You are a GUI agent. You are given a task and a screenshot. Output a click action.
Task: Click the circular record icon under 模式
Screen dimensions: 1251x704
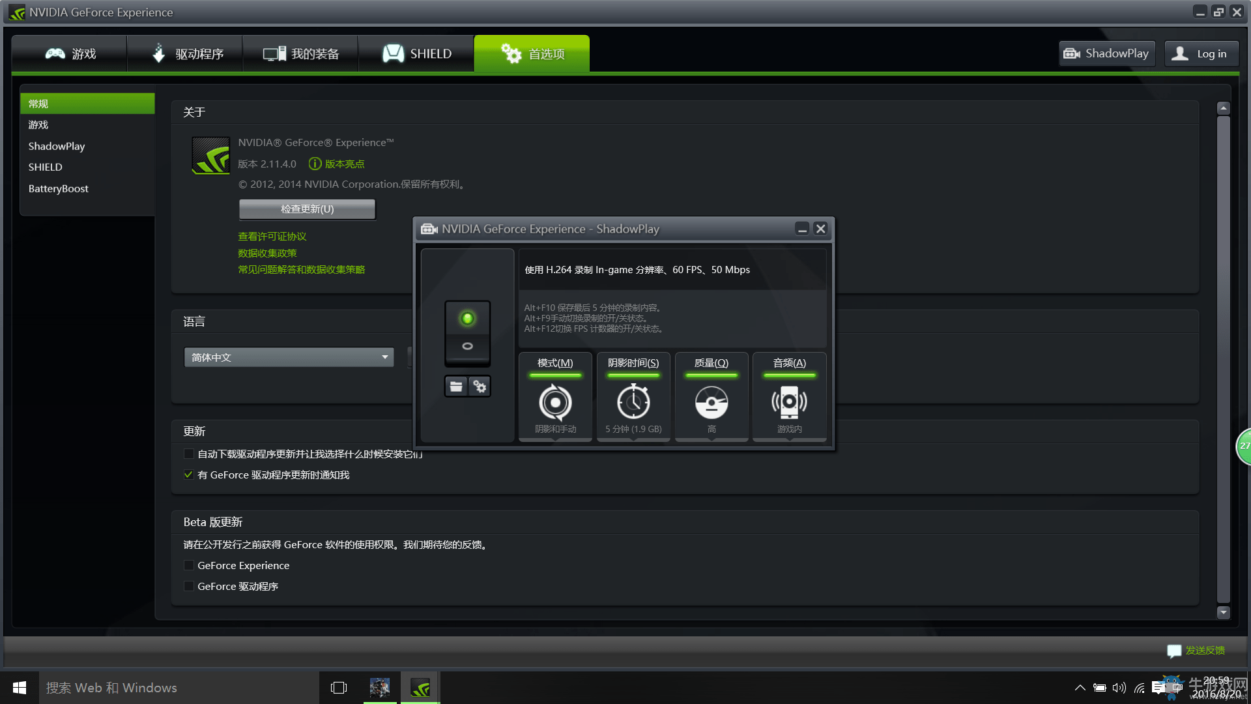555,402
